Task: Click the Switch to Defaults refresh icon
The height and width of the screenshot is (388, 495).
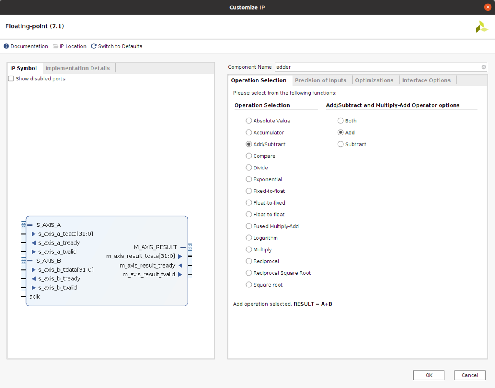Action: tap(94, 46)
